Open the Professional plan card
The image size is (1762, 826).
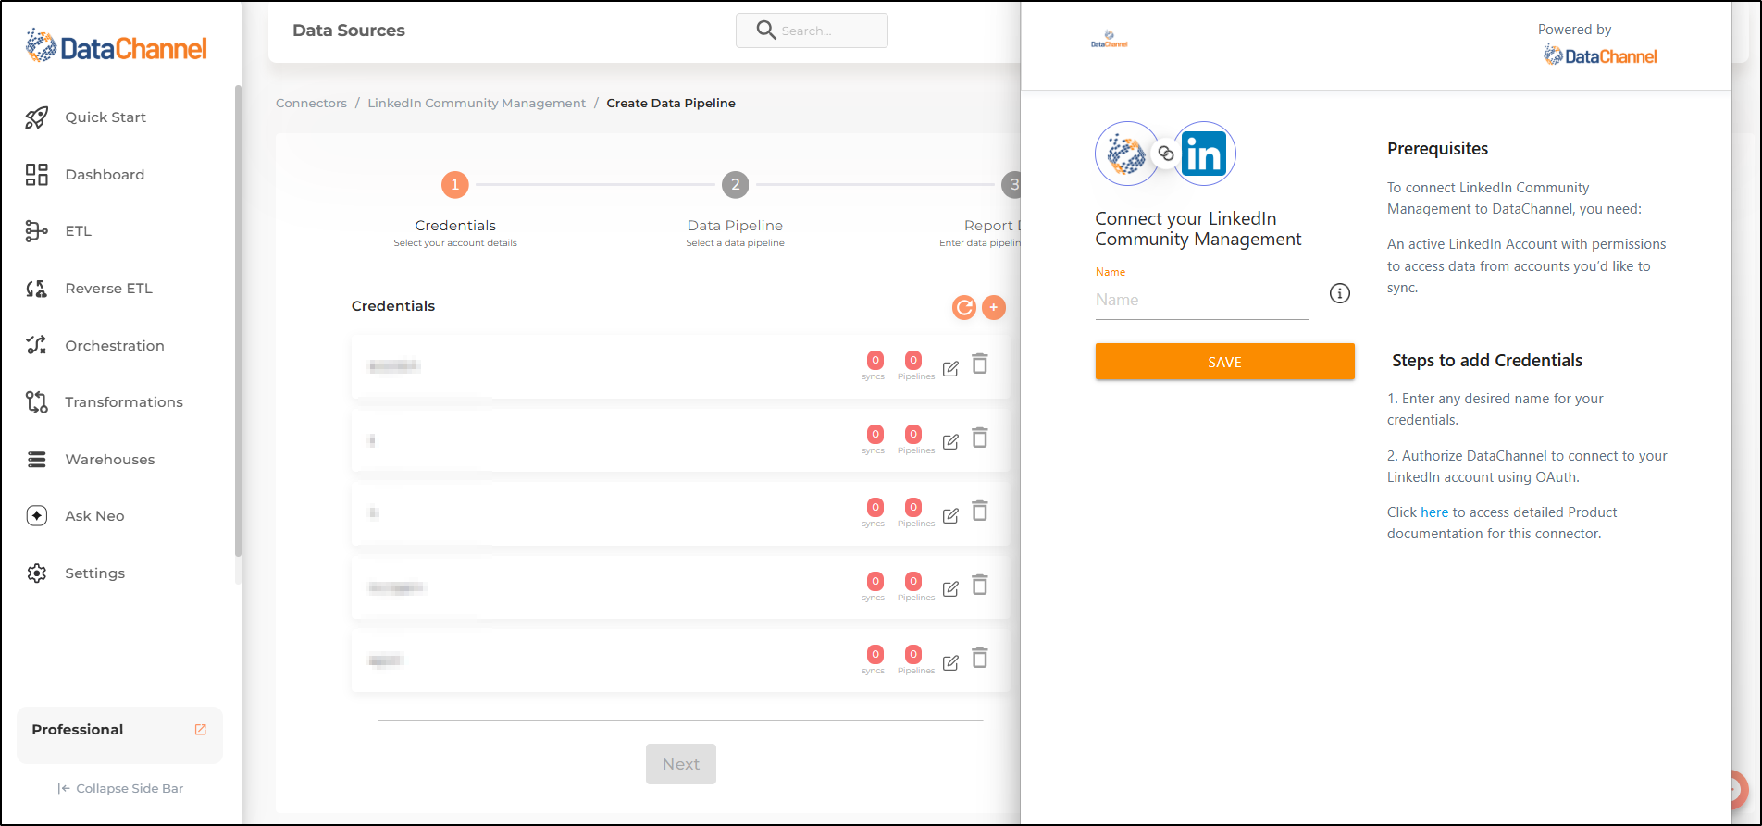point(119,734)
